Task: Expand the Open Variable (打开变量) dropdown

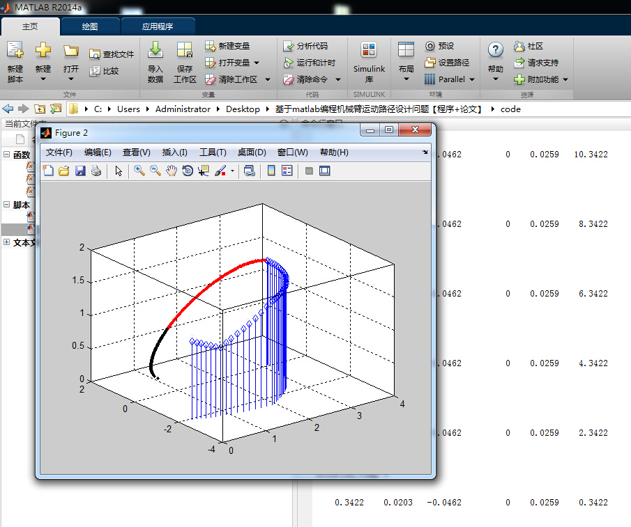Action: pyautogui.click(x=257, y=63)
